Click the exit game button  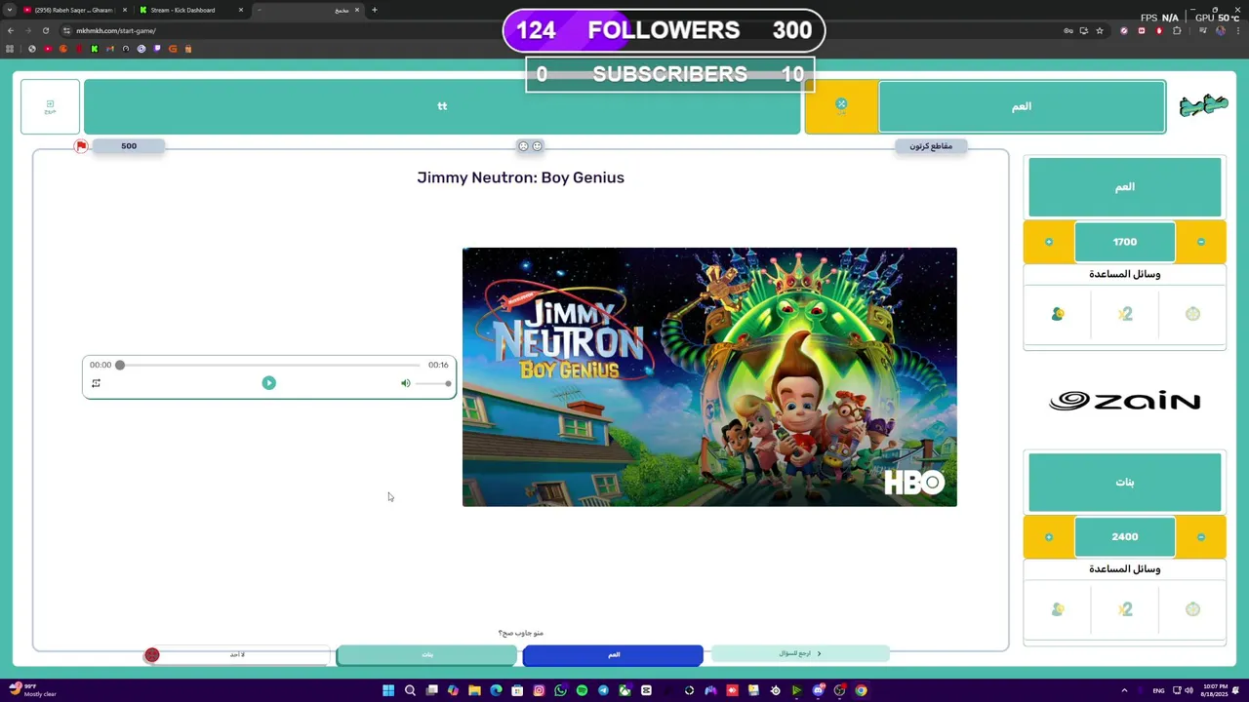tap(50, 106)
